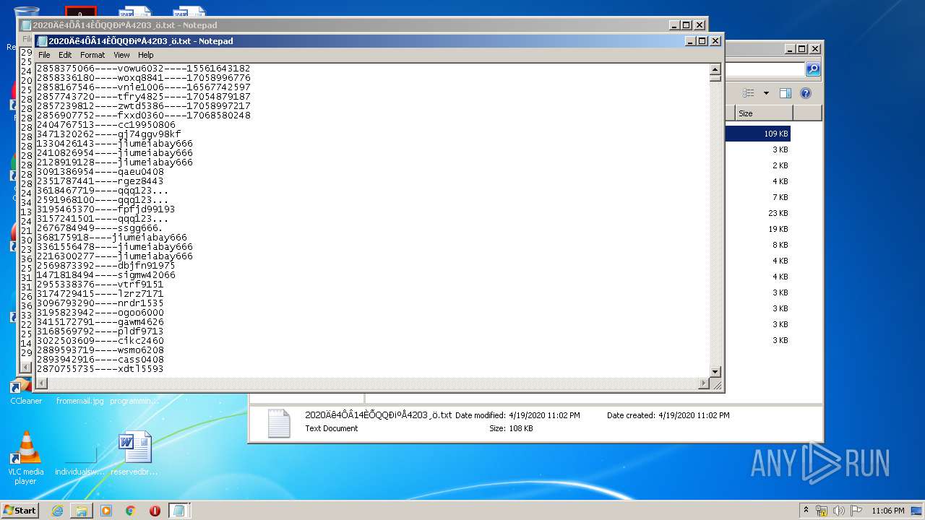Screen dimensions: 925x520
Task: Open the Windows Explorer taskbar button
Action: click(82, 511)
